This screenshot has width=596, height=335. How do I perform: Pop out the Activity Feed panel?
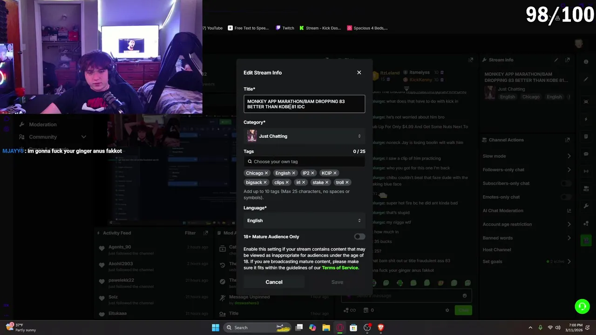point(206,233)
